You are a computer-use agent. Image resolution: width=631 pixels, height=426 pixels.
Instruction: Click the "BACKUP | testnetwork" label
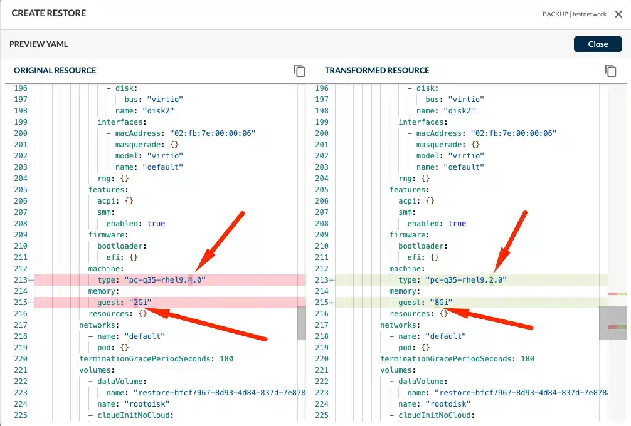point(574,14)
